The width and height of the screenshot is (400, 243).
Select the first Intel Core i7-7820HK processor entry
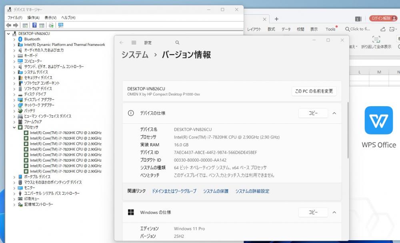66,133
